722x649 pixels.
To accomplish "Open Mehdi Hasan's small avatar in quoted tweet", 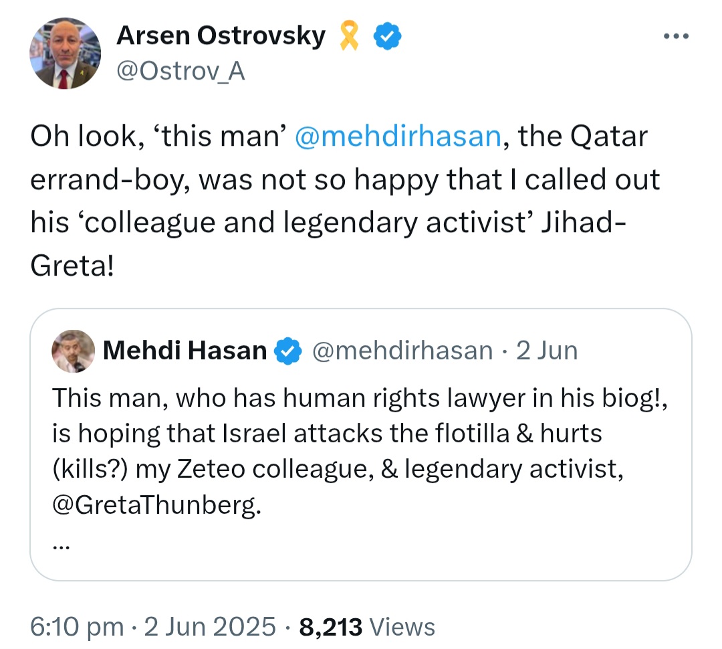I will (x=74, y=351).
